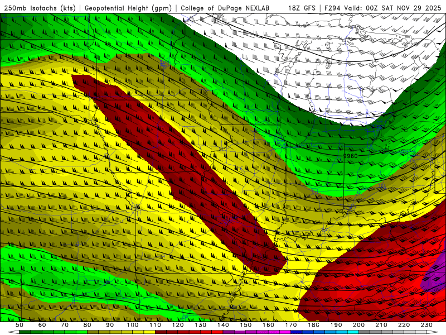446x335 pixels.
Task: Click the '18Z GFS' model run label
Action: tap(302, 8)
